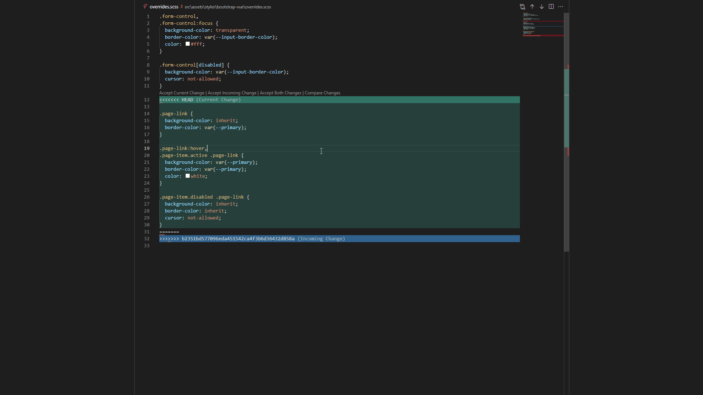Click Compare Changes
703x395 pixels.
[x=323, y=93]
